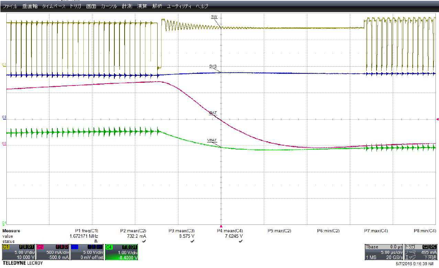Image resolution: width=439 pixels, height=268 pixels.
Task: Click the SYS trace label
Action: (x=213, y=66)
